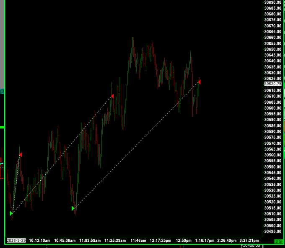
Task: Click the 30675.00 price axis label
Action: pos(273,20)
